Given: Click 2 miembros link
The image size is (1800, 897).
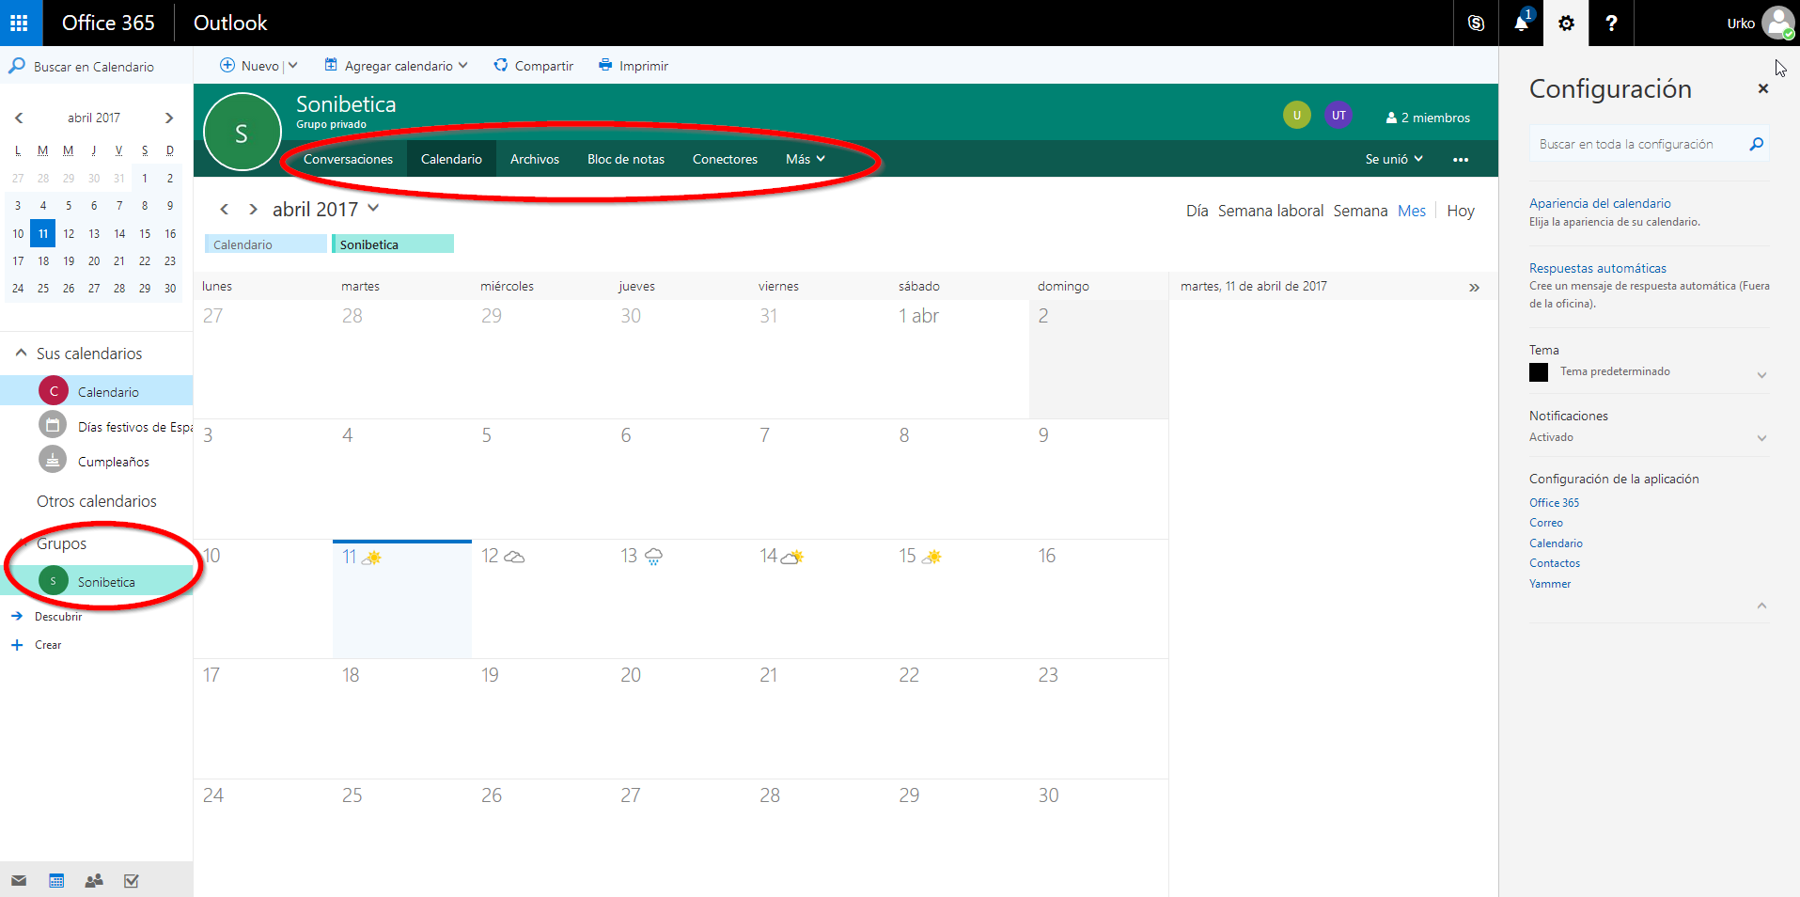Looking at the screenshot, I should click(x=1428, y=118).
